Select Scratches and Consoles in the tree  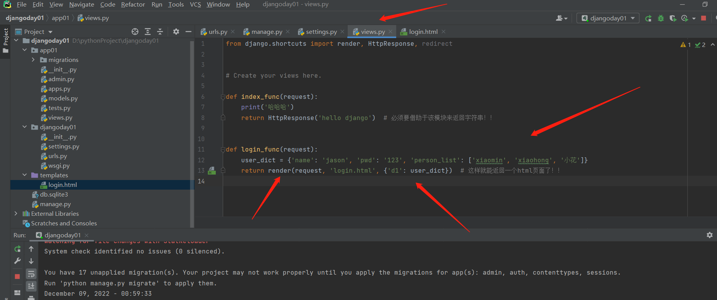click(64, 223)
